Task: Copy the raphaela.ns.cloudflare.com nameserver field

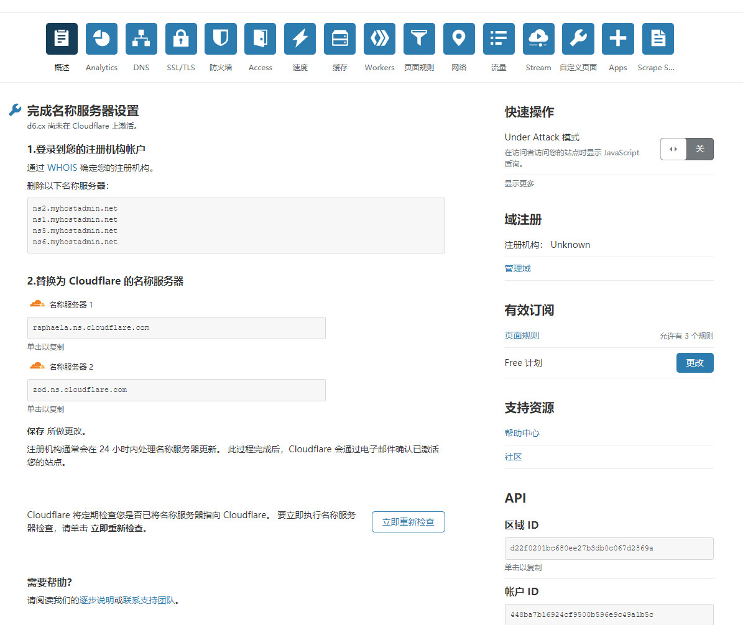Action: pyautogui.click(x=177, y=328)
